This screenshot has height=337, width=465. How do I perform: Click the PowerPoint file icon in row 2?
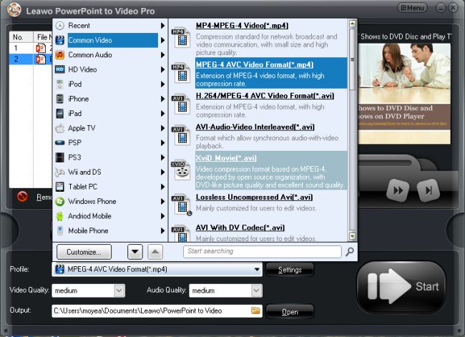[41, 59]
